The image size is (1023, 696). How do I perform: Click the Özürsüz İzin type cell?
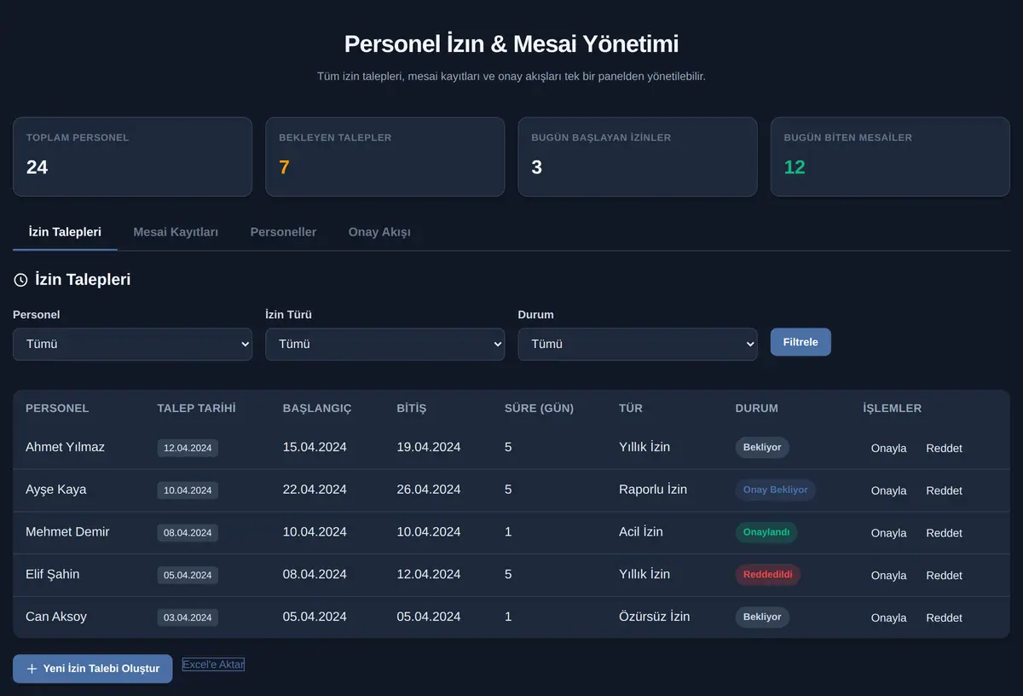(655, 617)
